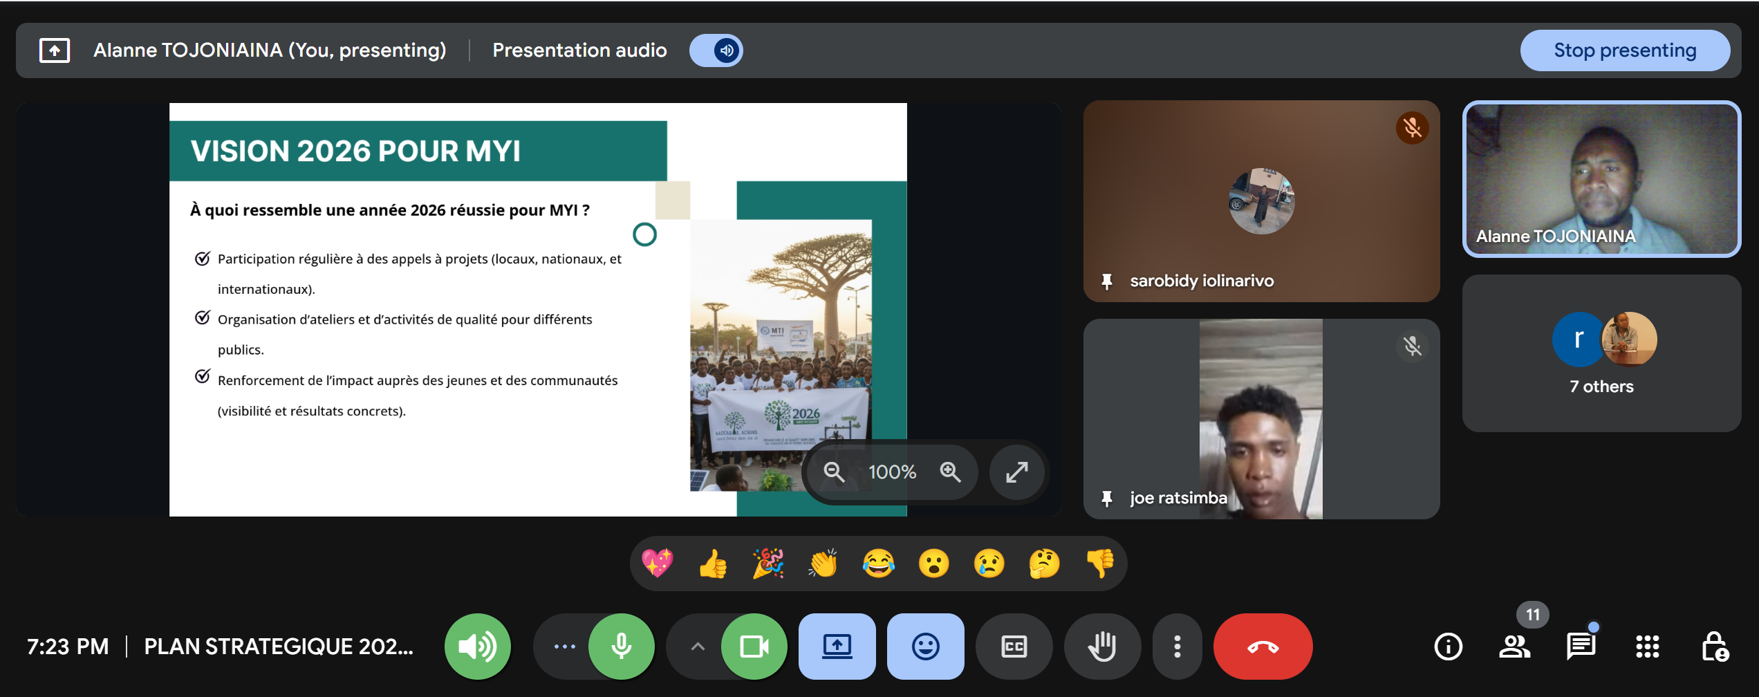
Task: Expand the camera settings chevron
Action: pos(698,647)
